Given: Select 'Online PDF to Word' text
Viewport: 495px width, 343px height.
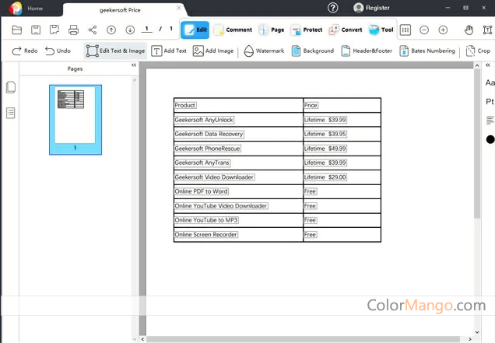Looking at the screenshot, I should click(x=201, y=191).
